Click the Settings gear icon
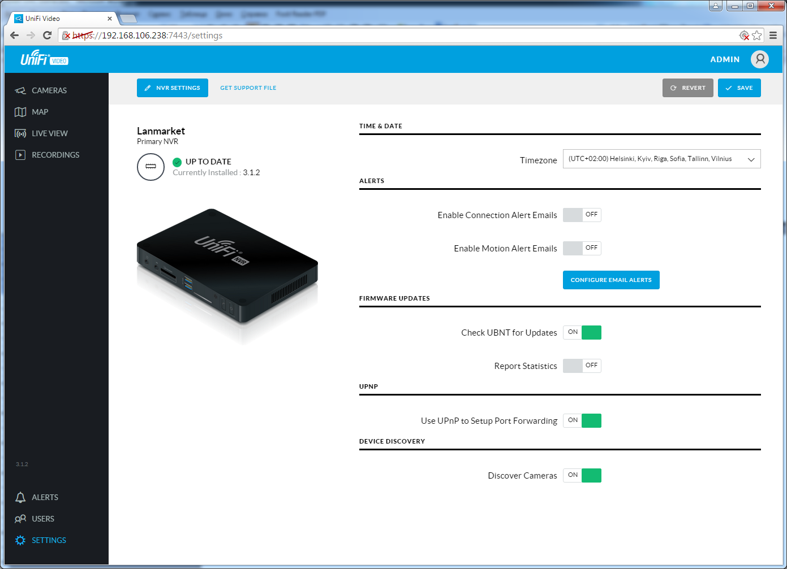Screen dimensions: 787x569 (20, 540)
